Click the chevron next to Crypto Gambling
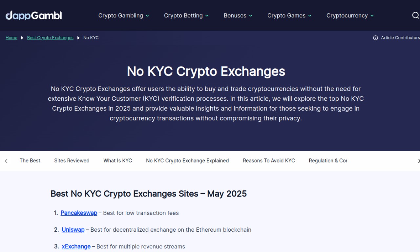The image size is (420, 252). pyautogui.click(x=147, y=16)
